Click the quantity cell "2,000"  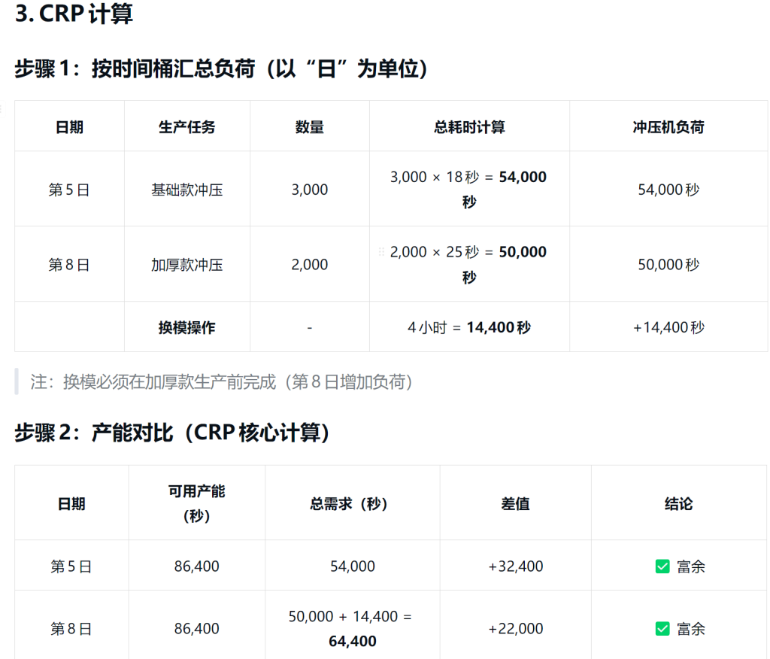pyautogui.click(x=309, y=265)
